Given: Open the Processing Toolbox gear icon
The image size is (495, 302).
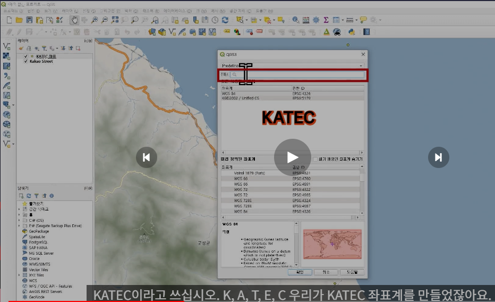Looking at the screenshot, I should pos(316,20).
